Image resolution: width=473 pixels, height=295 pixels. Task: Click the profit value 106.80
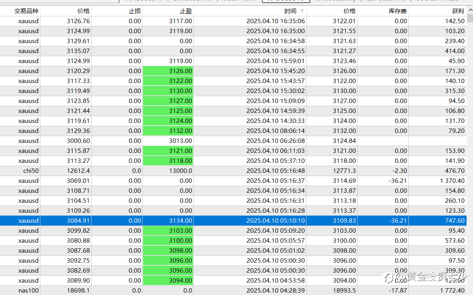click(455, 111)
